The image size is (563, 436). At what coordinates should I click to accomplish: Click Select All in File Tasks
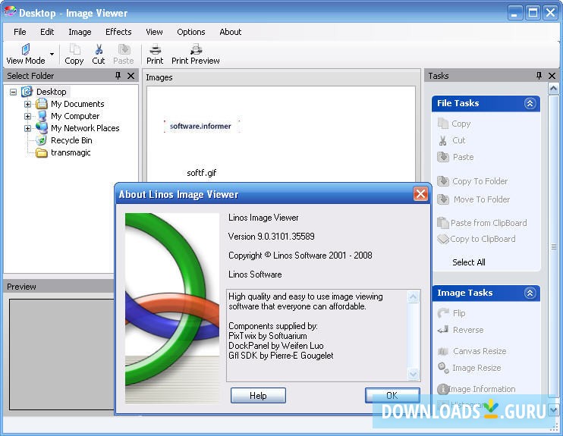(x=469, y=262)
